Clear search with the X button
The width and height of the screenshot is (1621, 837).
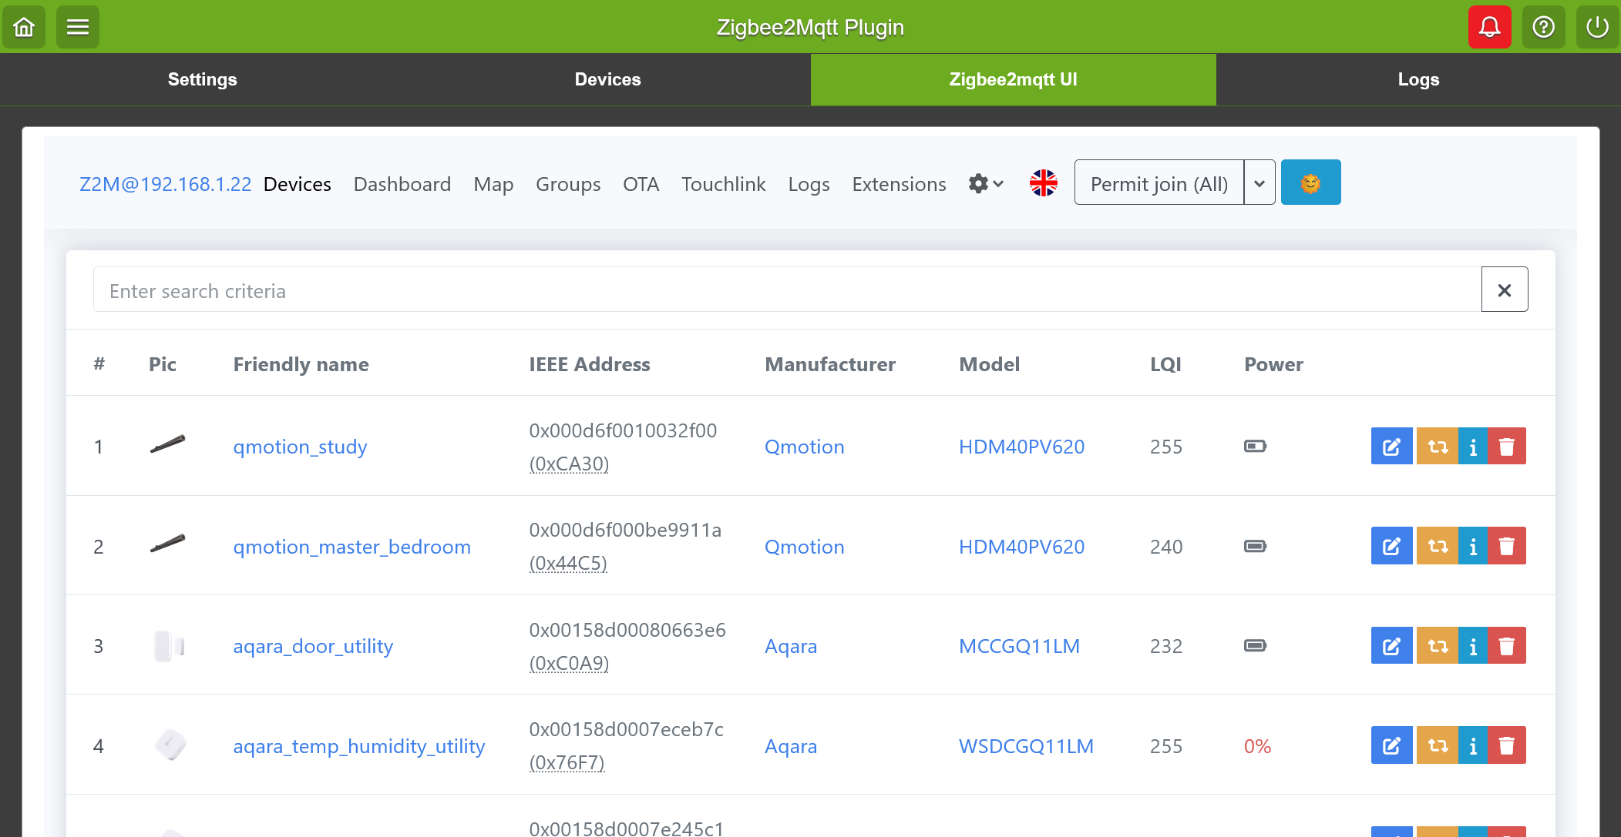[x=1504, y=290]
